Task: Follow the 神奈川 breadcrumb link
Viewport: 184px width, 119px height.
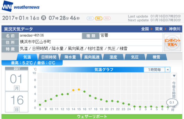Action: pos(174,29)
